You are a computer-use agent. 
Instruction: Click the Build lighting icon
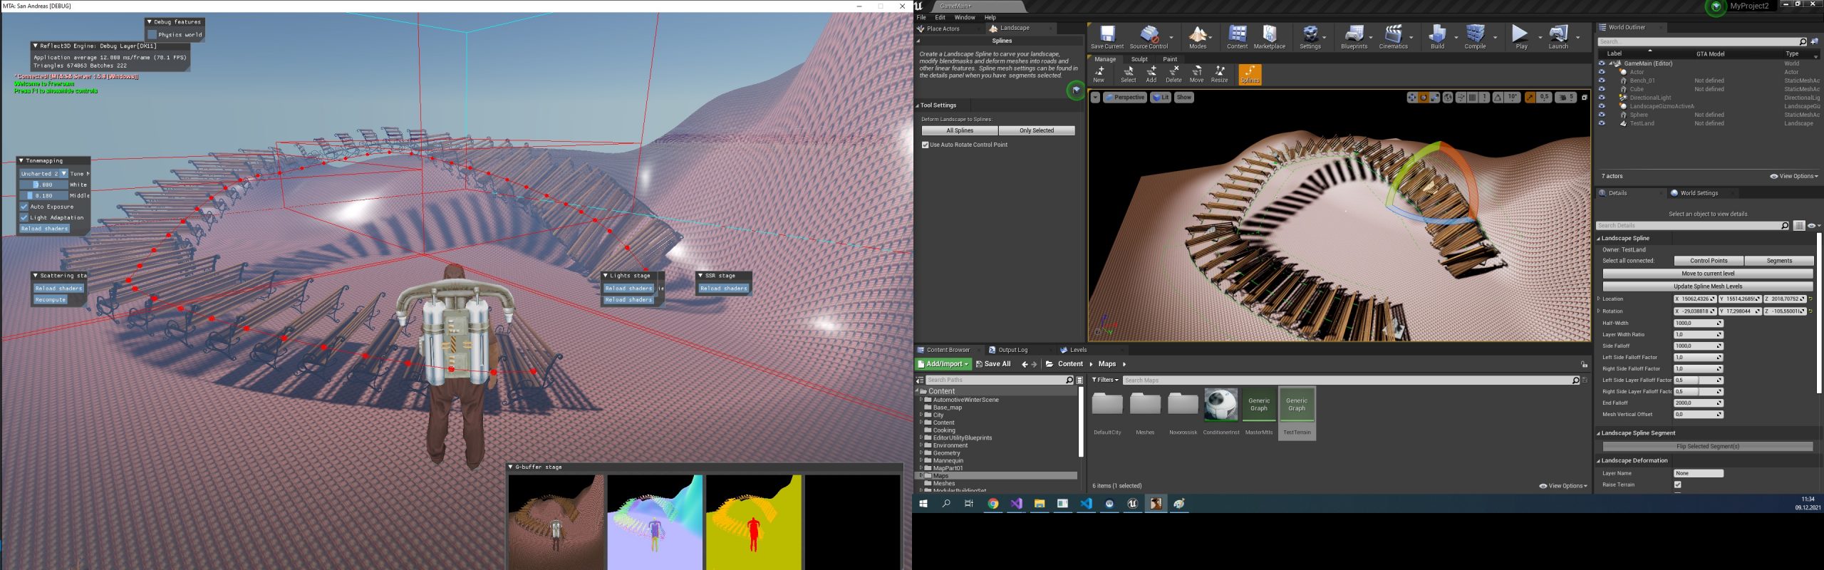tap(1437, 36)
